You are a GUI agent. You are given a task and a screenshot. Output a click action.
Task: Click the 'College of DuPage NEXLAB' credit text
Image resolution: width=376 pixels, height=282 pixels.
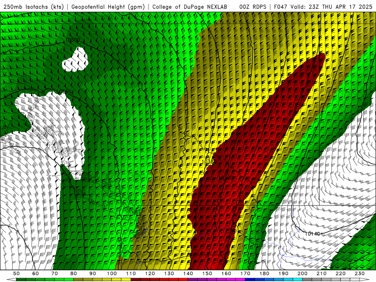click(190, 7)
